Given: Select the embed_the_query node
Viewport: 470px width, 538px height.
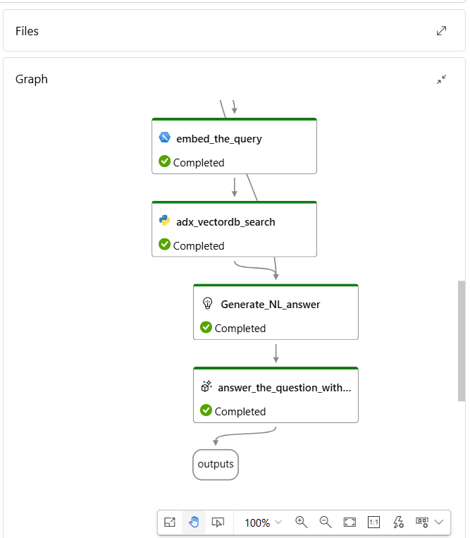Looking at the screenshot, I should pos(234,146).
